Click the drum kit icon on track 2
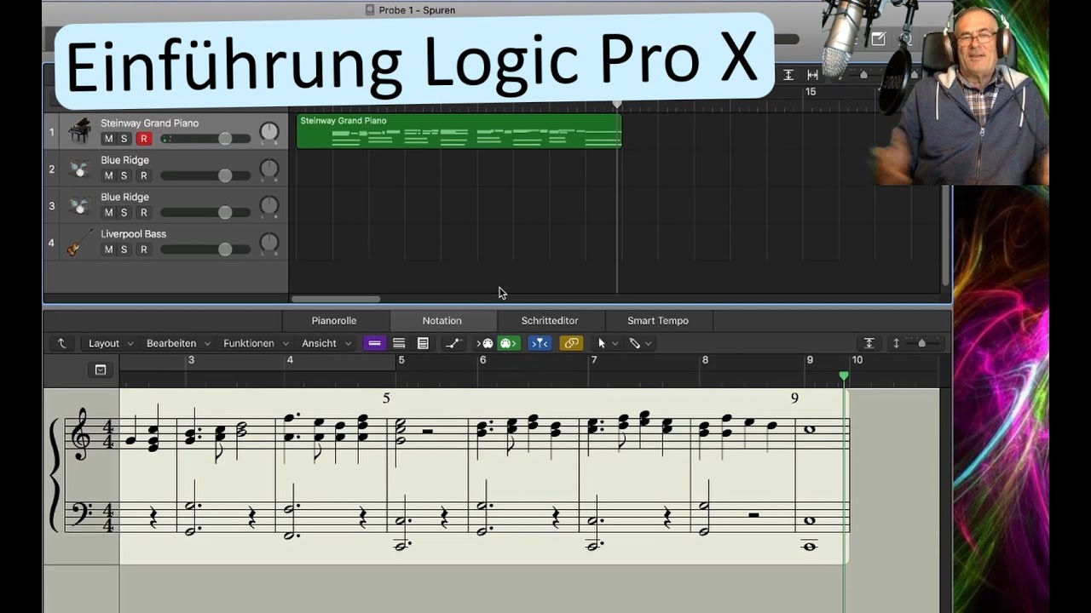The width and height of the screenshot is (1091, 613). pos(80,169)
